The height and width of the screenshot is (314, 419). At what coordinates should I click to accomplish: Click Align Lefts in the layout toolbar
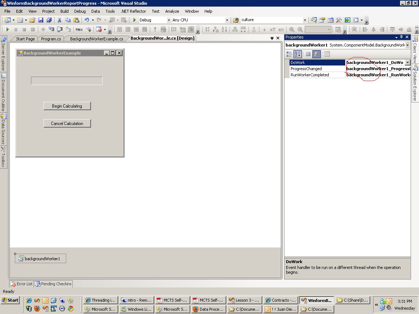[365, 29]
